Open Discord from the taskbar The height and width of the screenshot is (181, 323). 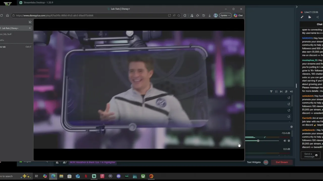(119, 176)
